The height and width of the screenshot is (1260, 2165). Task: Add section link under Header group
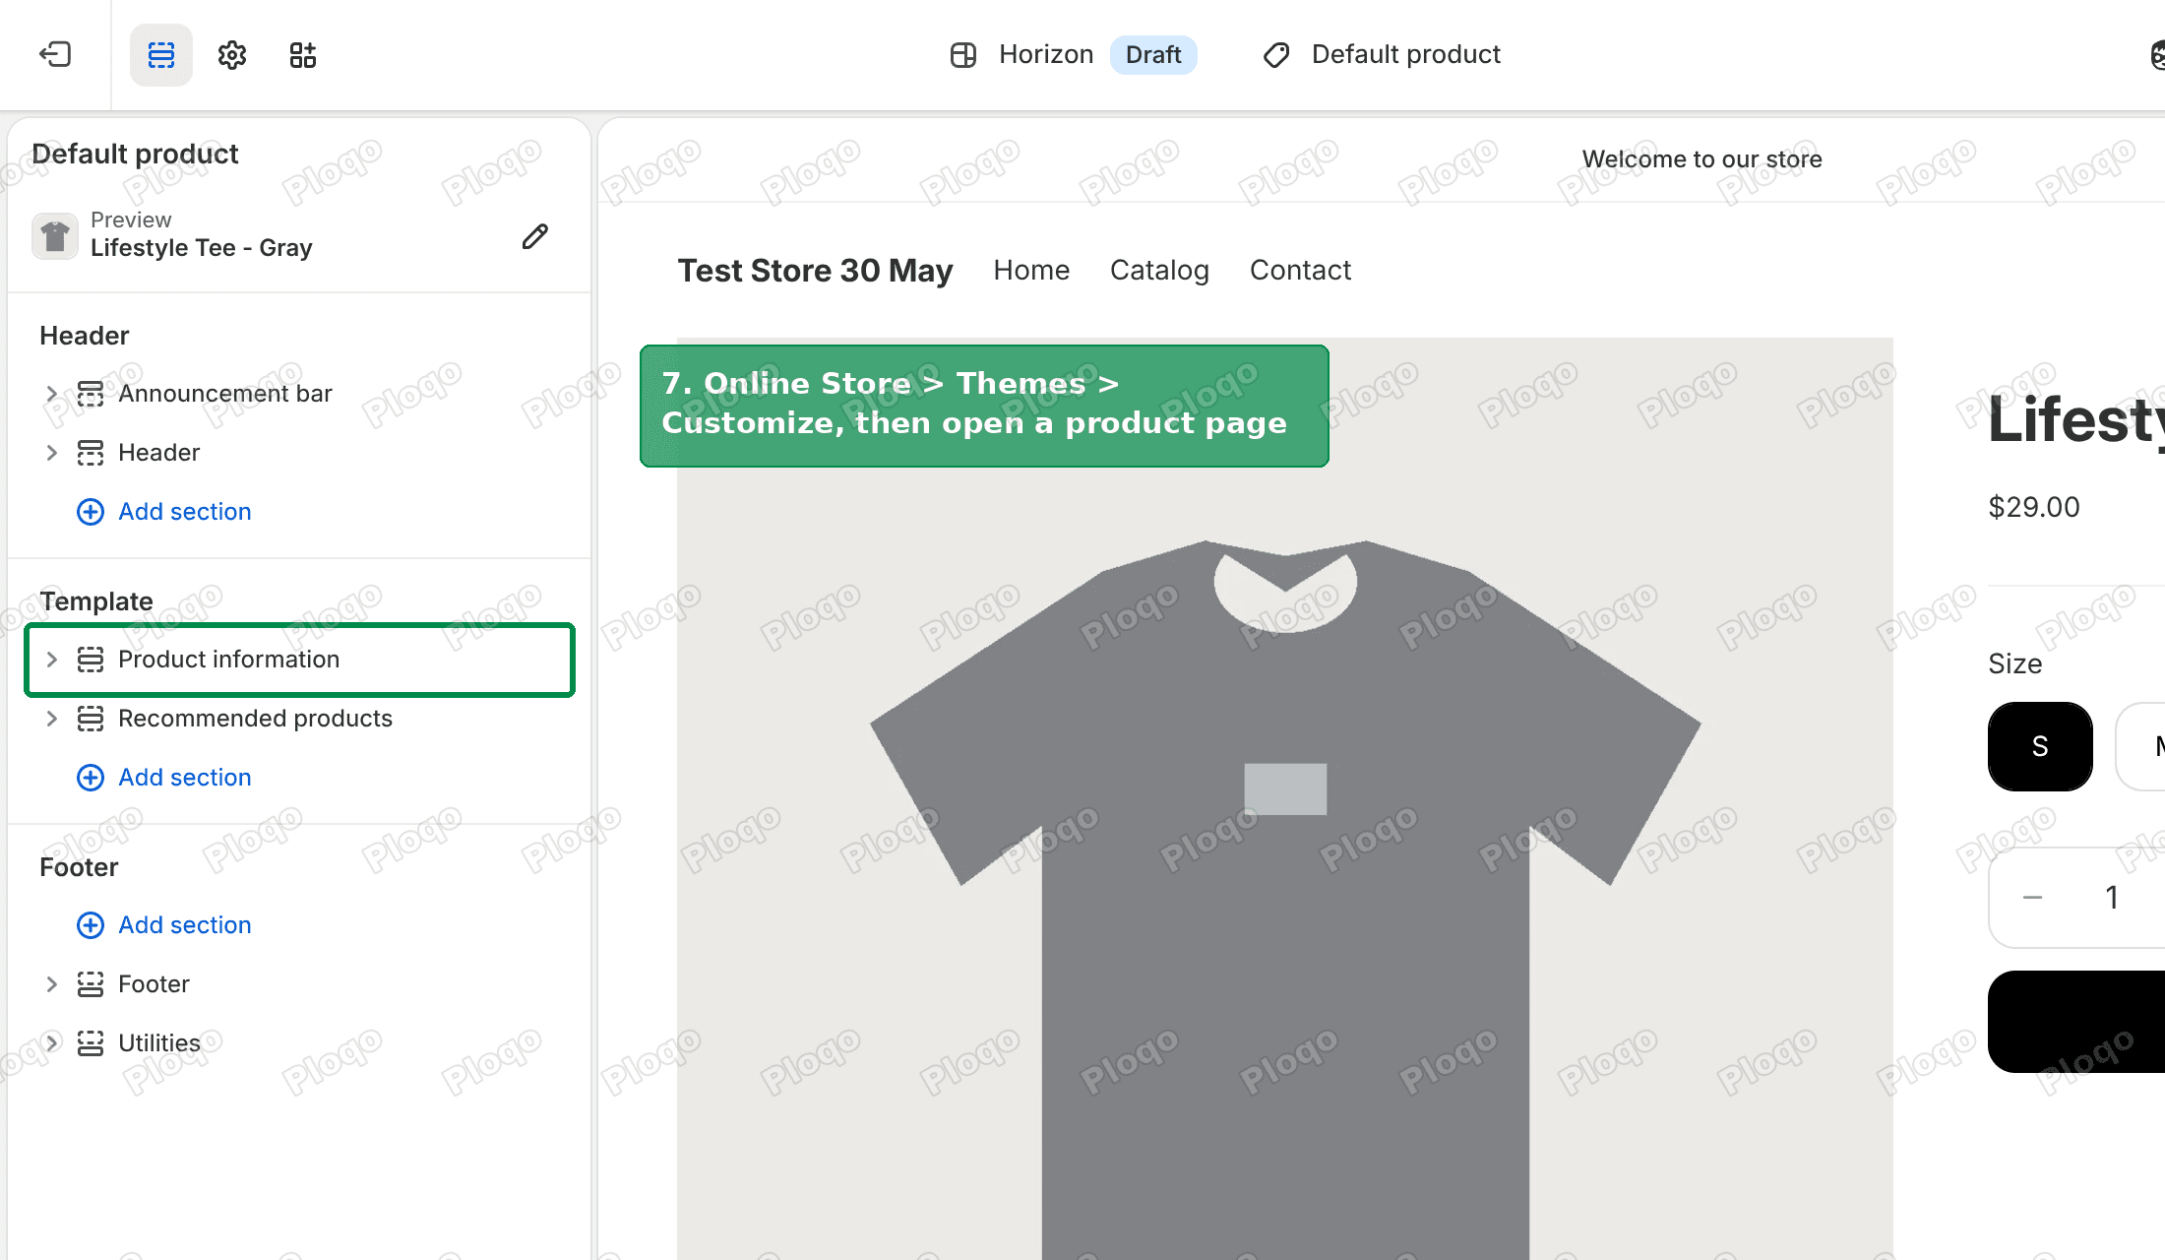pyautogui.click(x=185, y=512)
